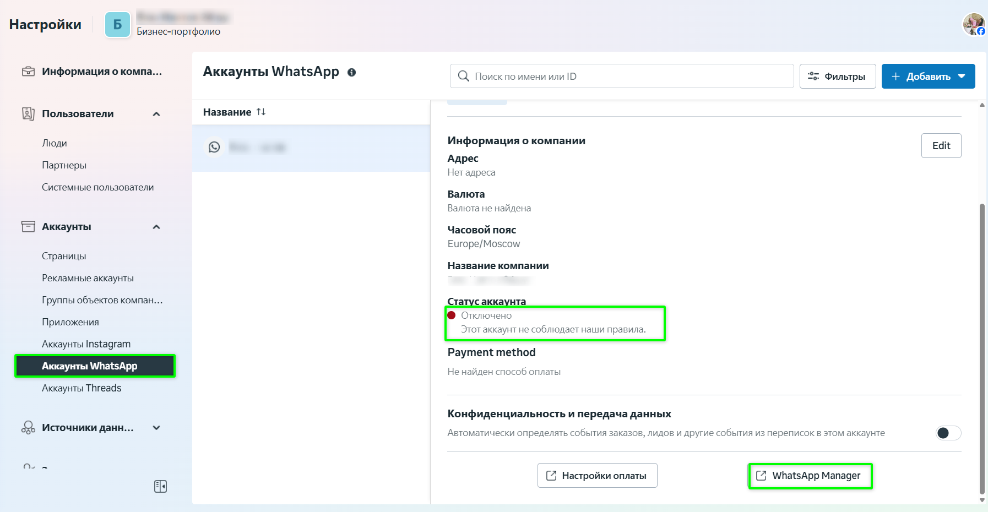Collapse the Пользователи section
This screenshot has width=988, height=512.
point(156,114)
